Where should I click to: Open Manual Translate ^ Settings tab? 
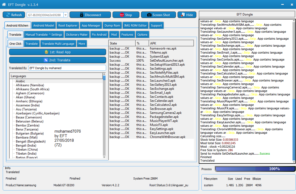[x=44, y=35]
